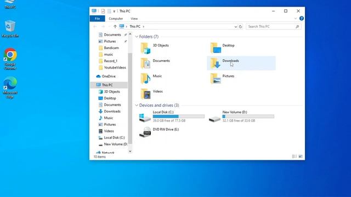Open the File tab
The width and height of the screenshot is (351, 197).
(x=98, y=19)
